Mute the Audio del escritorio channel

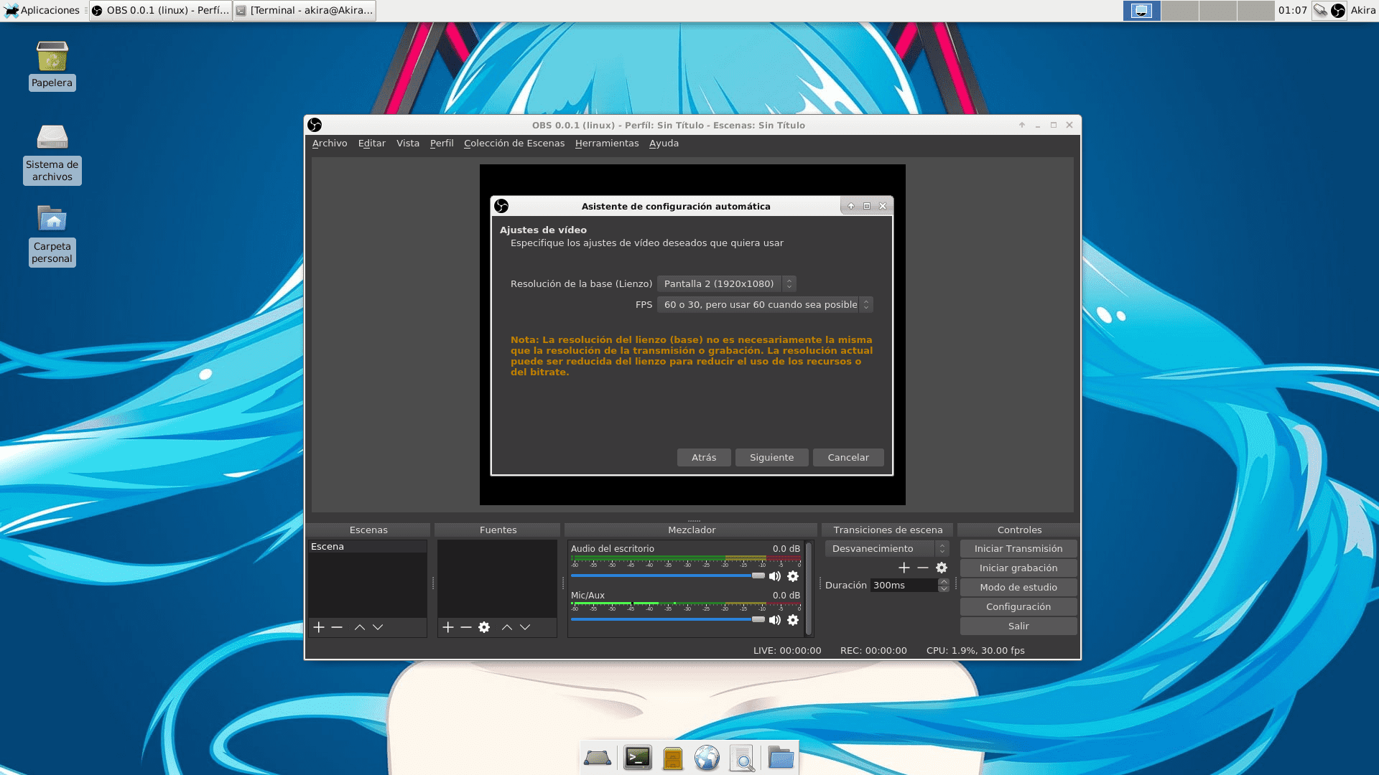point(775,576)
